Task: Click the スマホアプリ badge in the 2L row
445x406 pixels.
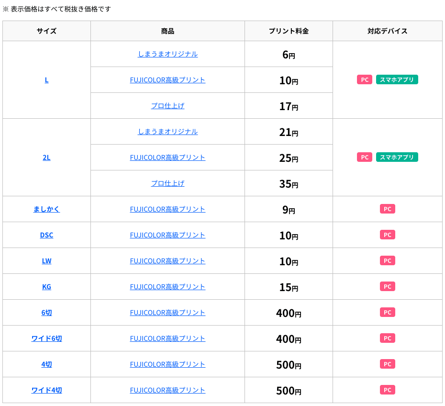Action: tap(397, 157)
